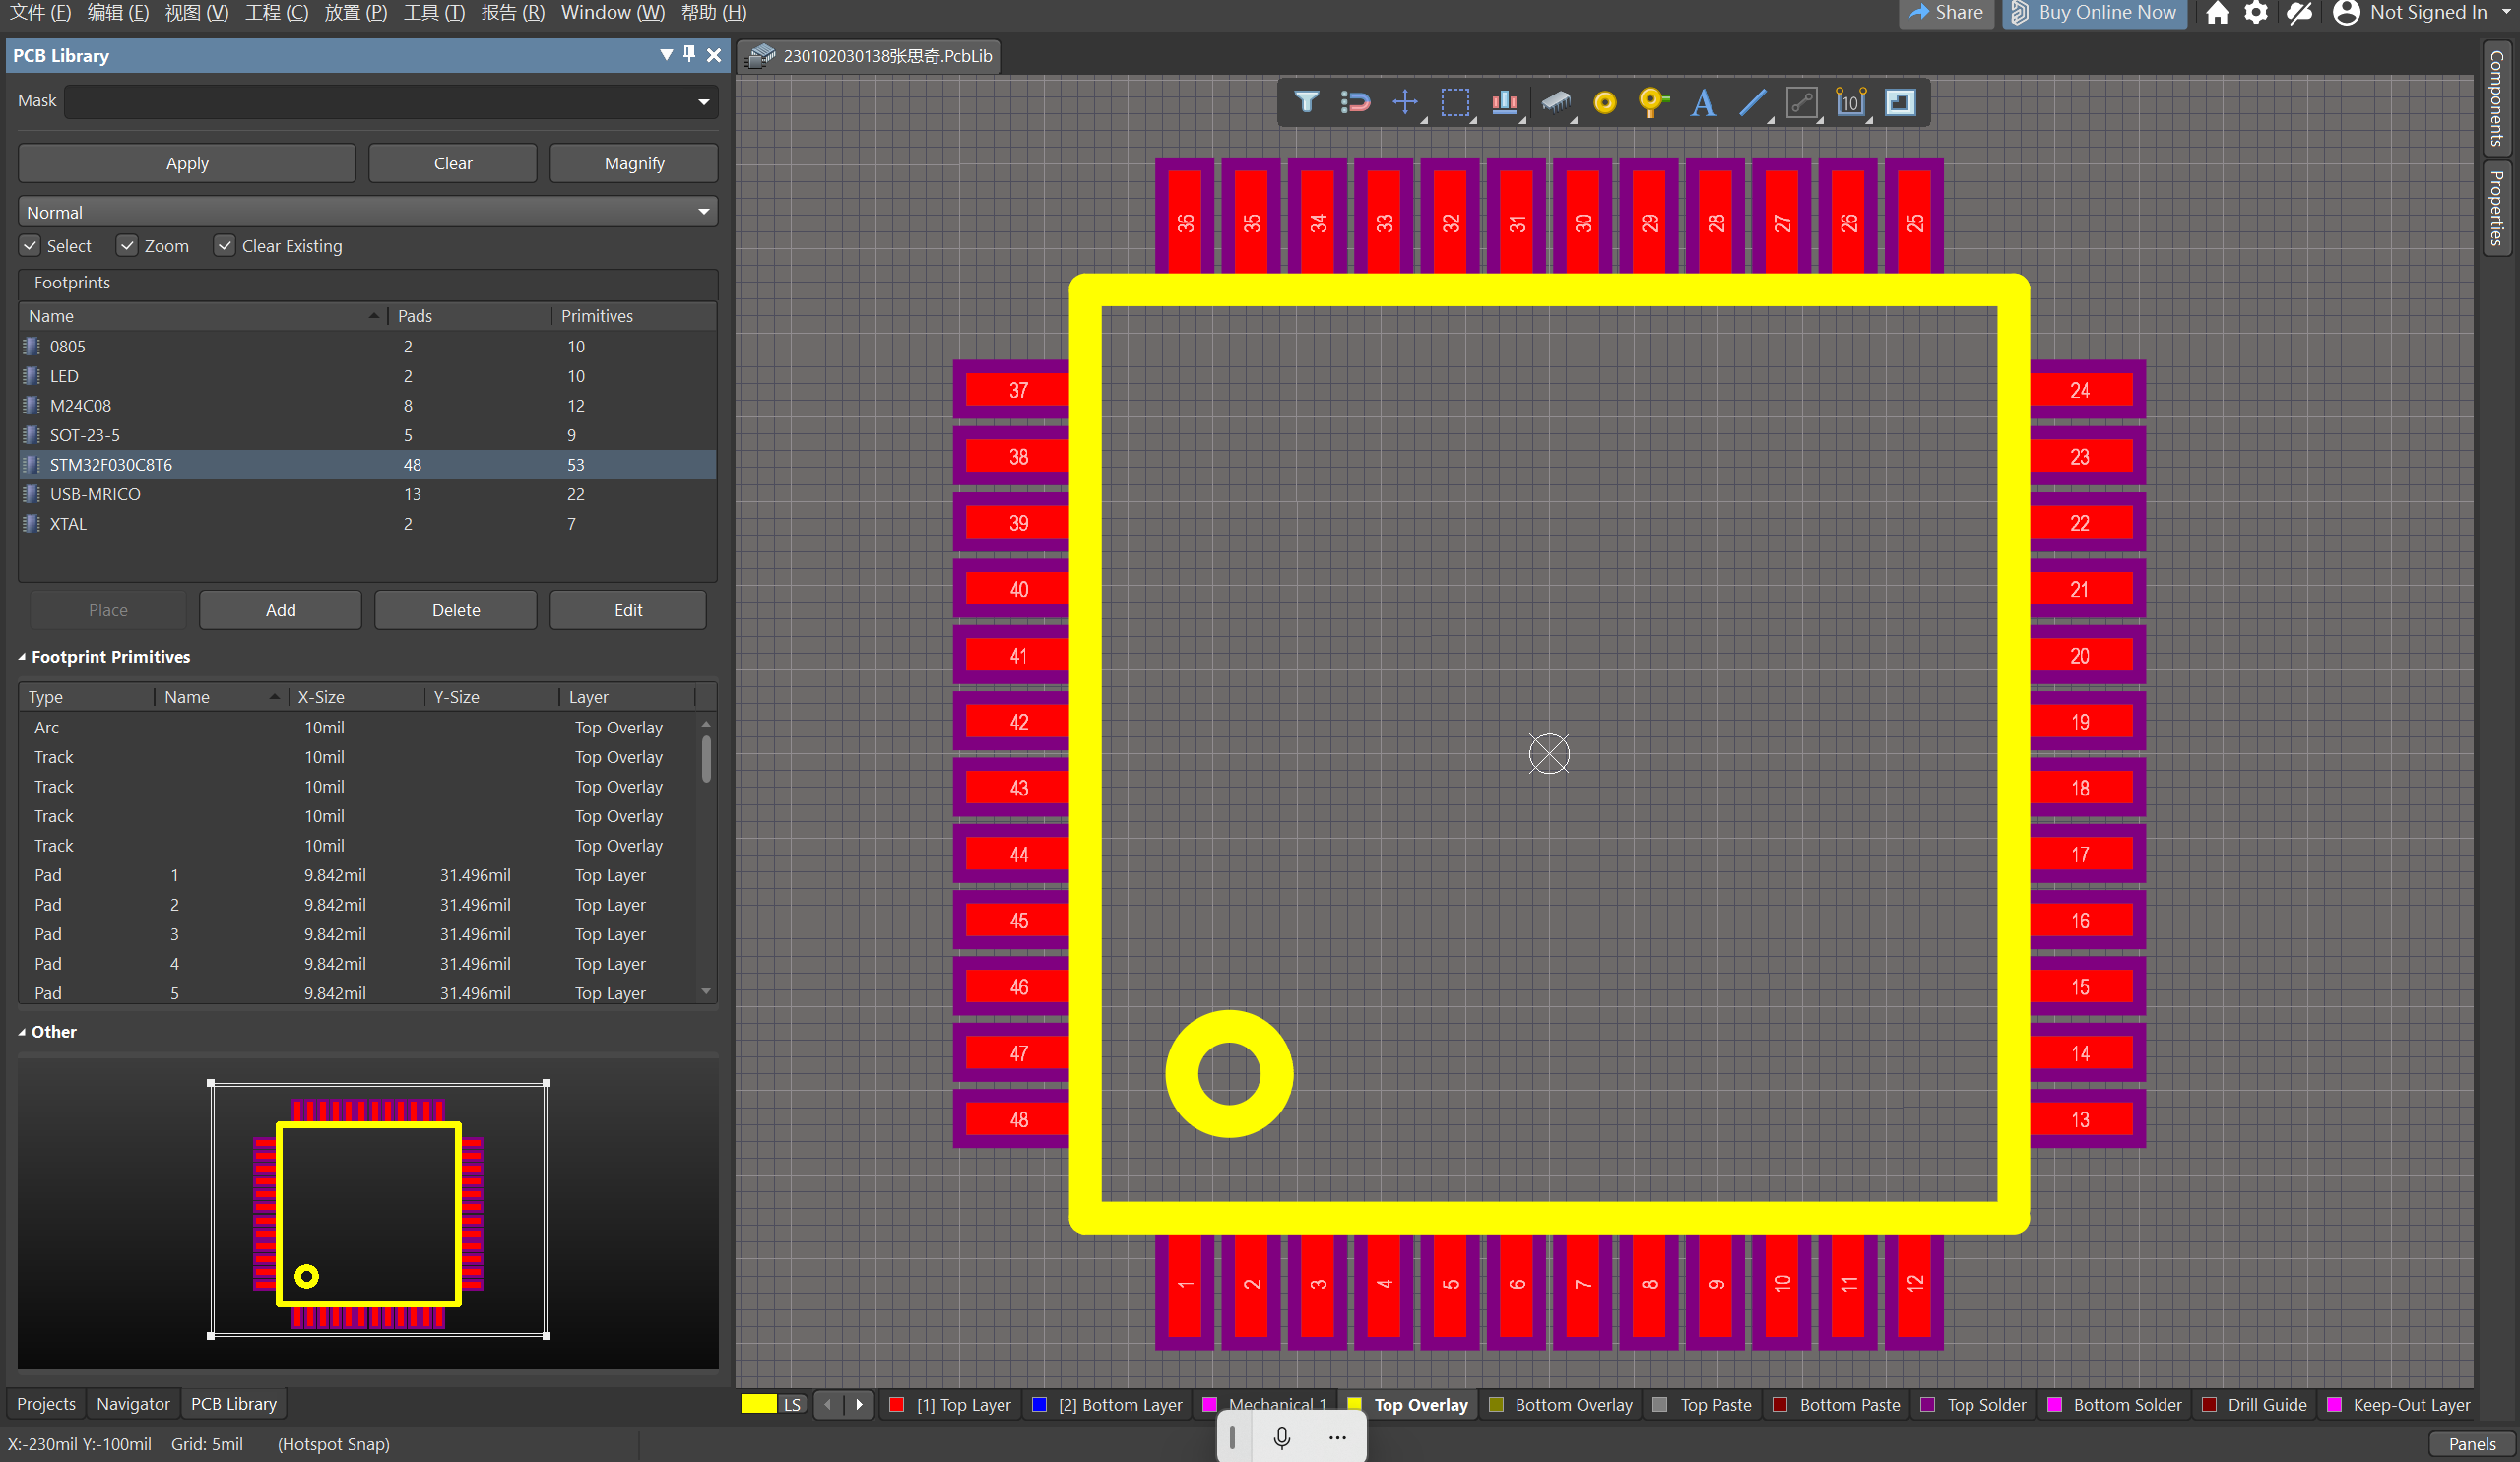Click the Magnify button
The width and height of the screenshot is (2520, 1462).
coord(633,163)
